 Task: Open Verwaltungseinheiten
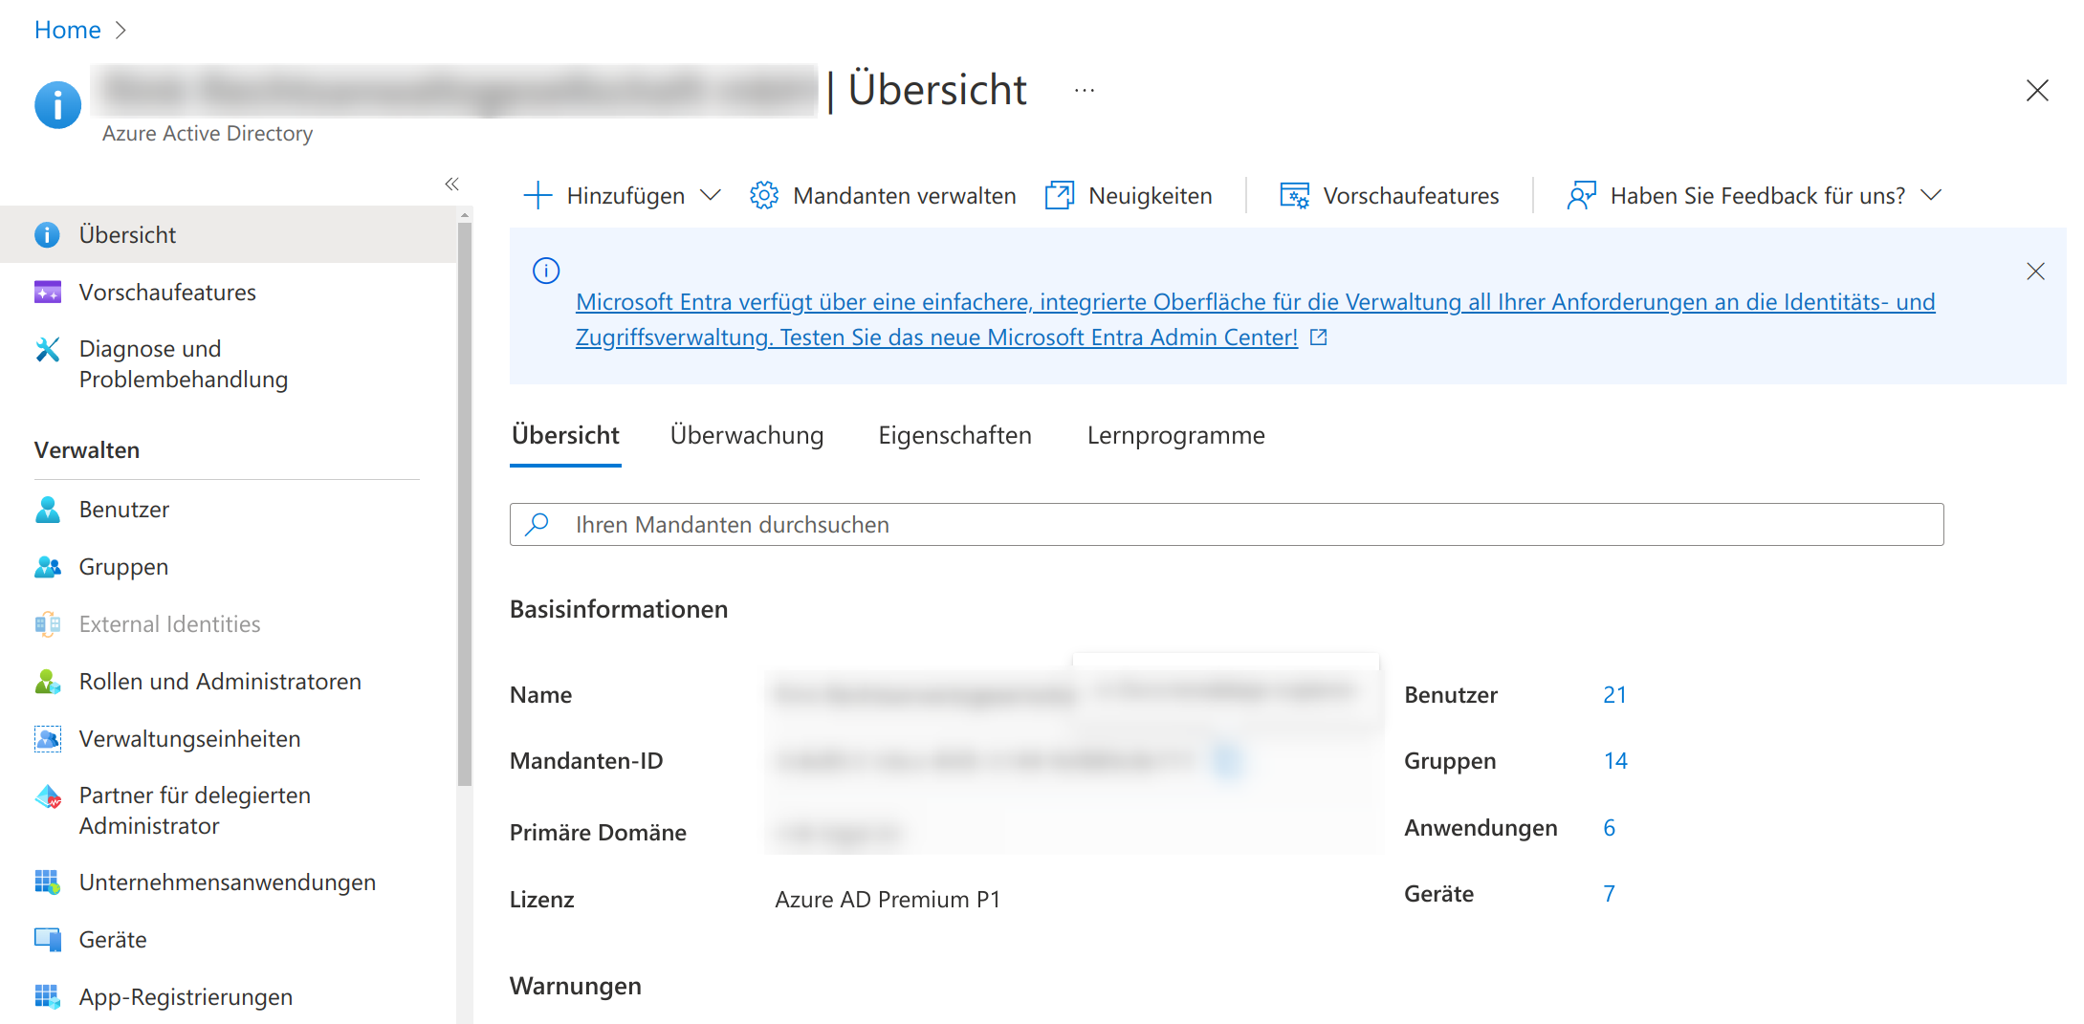tap(188, 738)
